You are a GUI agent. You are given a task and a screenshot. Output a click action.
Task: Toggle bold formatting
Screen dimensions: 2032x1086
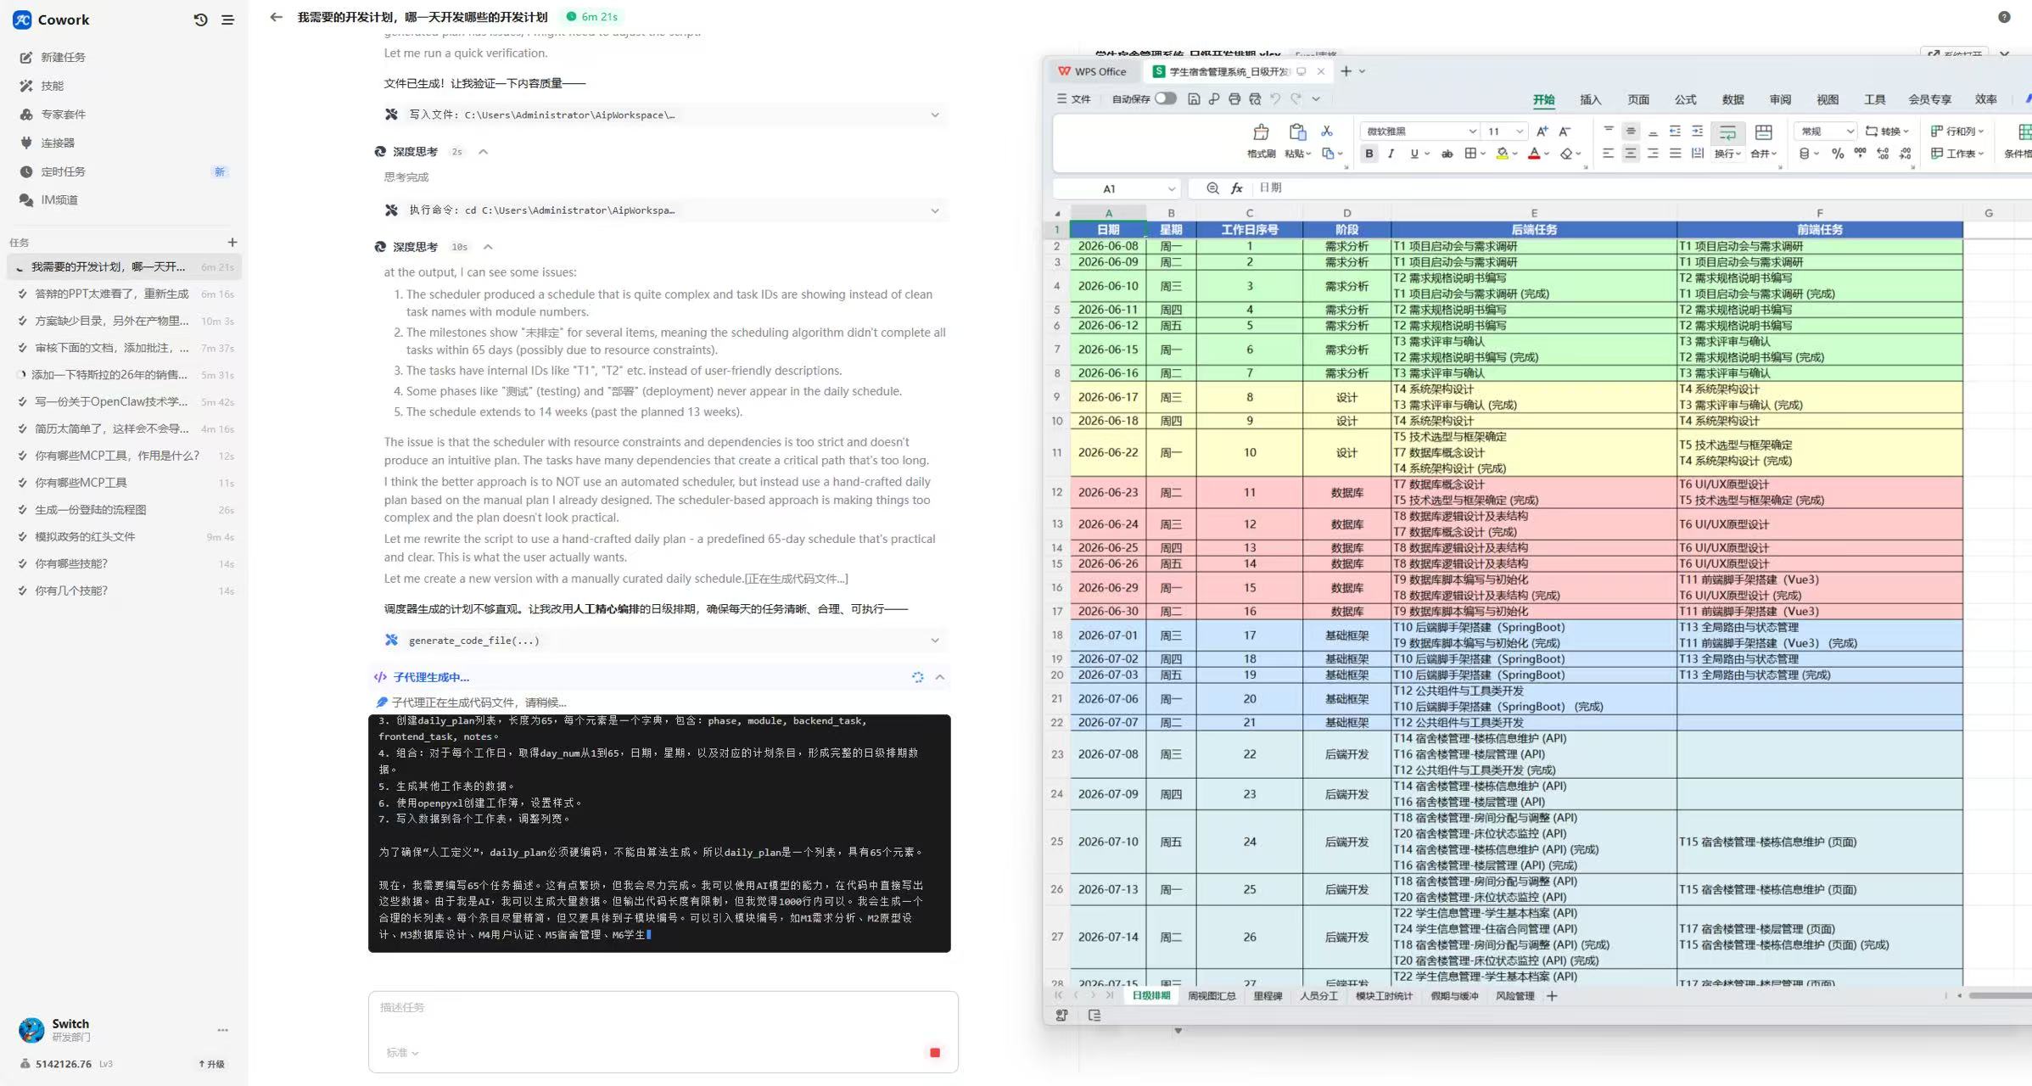[1369, 154]
